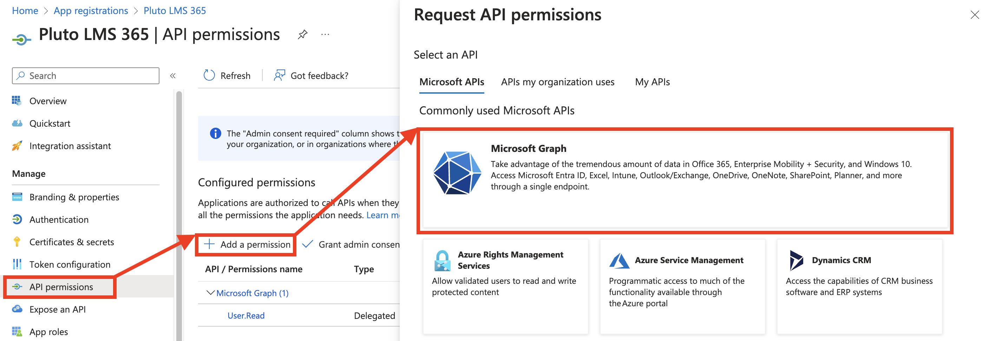This screenshot has height=341, width=989.
Task: Open the User.Read permission
Action: pyautogui.click(x=246, y=316)
